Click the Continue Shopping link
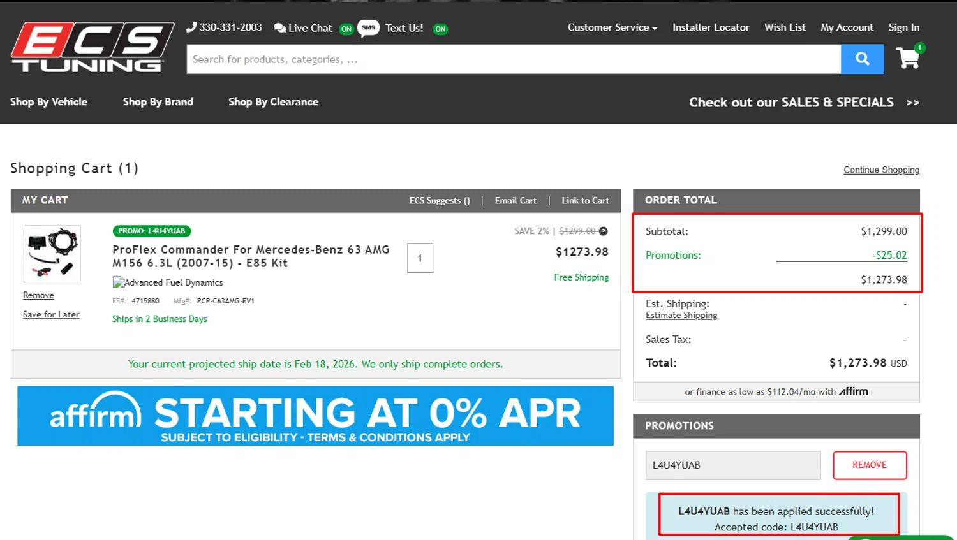Image resolution: width=957 pixels, height=540 pixels. pyautogui.click(x=881, y=170)
